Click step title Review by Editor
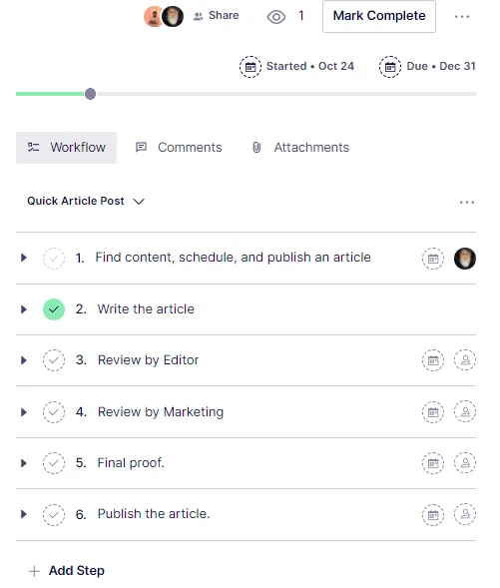 148,360
